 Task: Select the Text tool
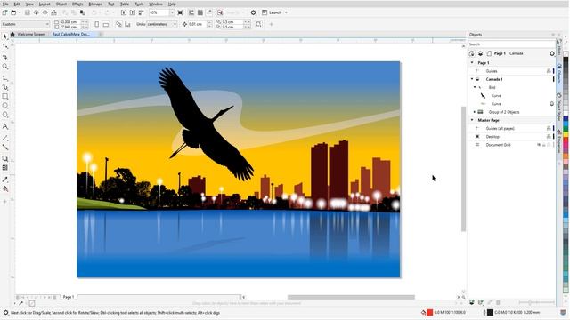pos(5,126)
